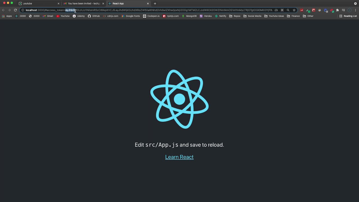Image resolution: width=359 pixels, height=202 pixels.
Task: Switch to the youtube tab
Action: [x=38, y=3]
